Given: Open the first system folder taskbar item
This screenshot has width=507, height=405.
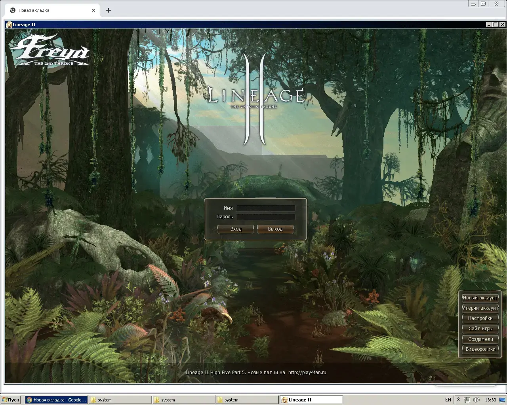Looking at the screenshot, I should (x=120, y=400).
